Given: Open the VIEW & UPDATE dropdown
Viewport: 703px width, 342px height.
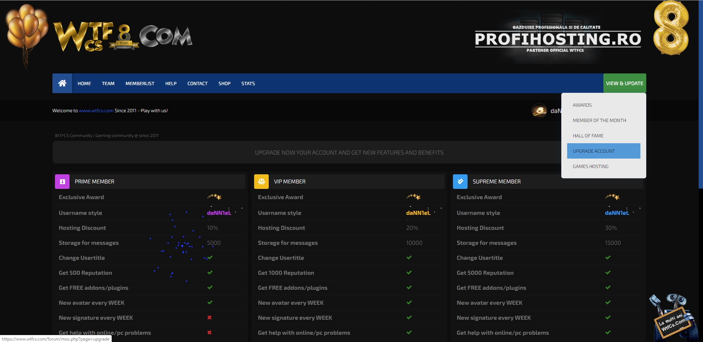Looking at the screenshot, I should [624, 83].
